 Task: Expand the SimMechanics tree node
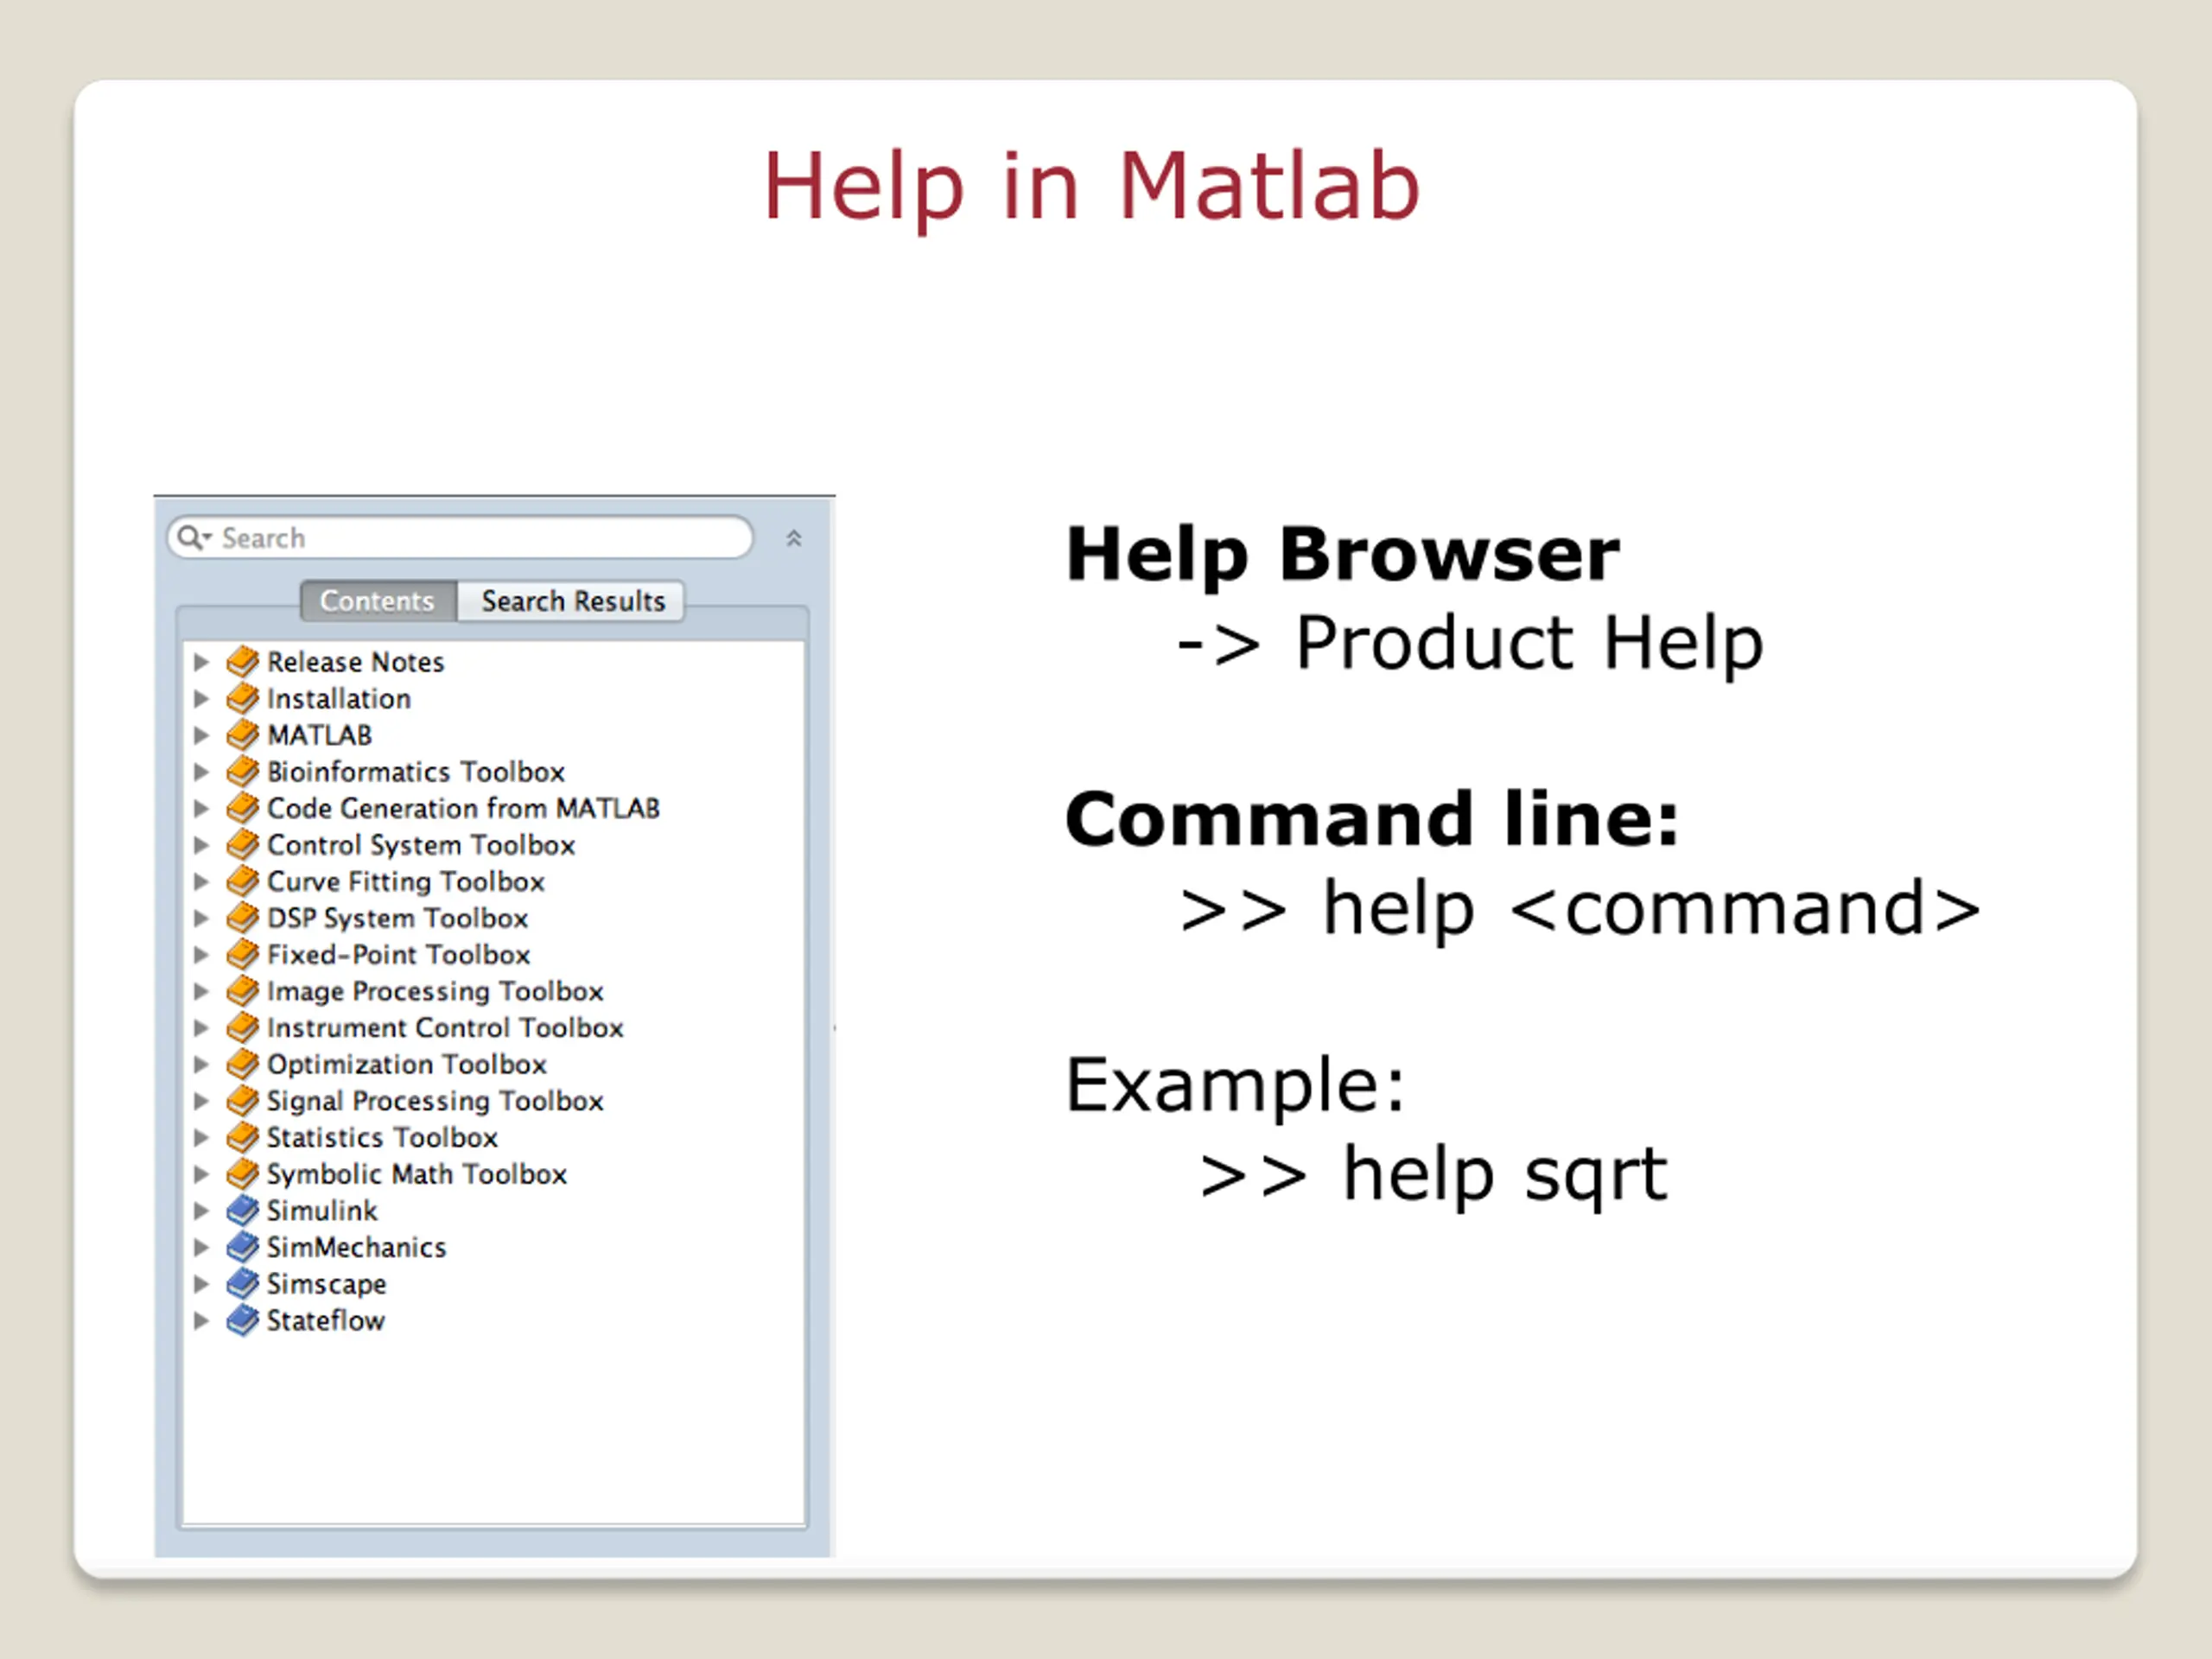point(201,1247)
